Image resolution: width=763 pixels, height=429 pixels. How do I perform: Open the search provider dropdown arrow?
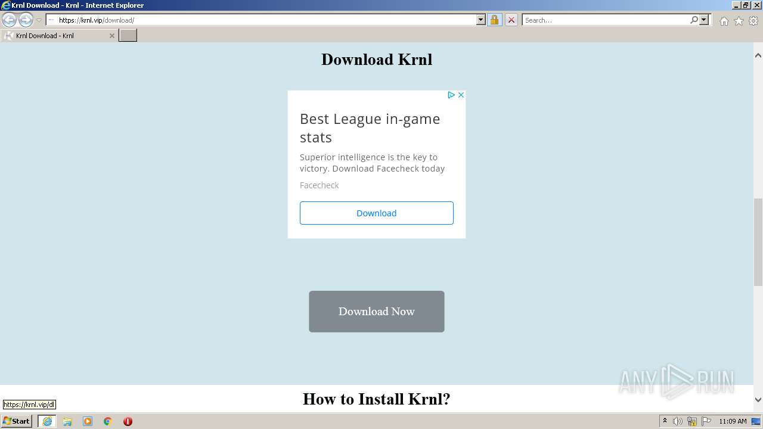(x=704, y=20)
